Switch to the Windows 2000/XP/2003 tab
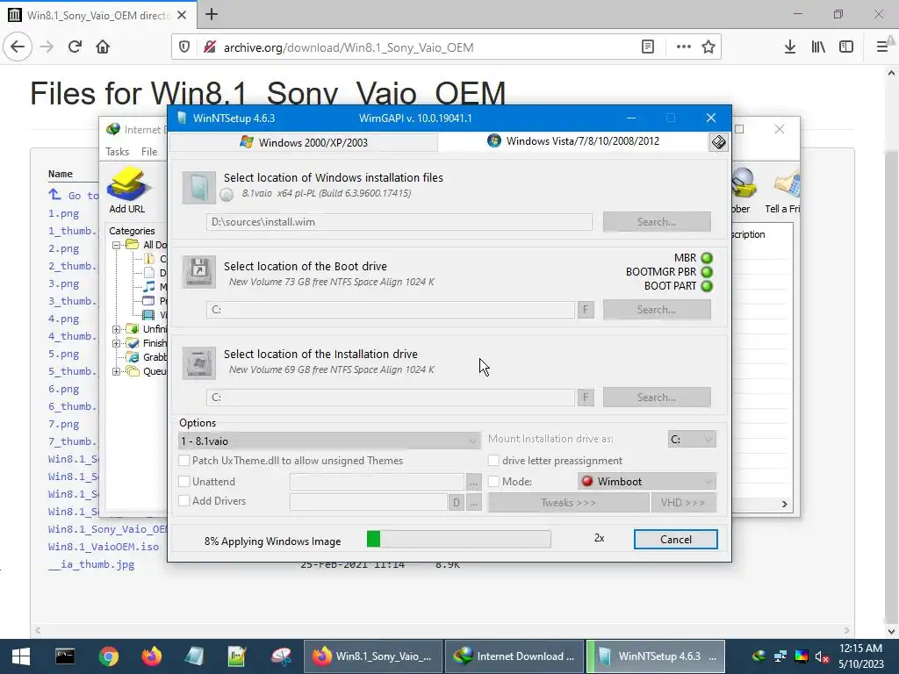This screenshot has height=674, width=899. (304, 142)
